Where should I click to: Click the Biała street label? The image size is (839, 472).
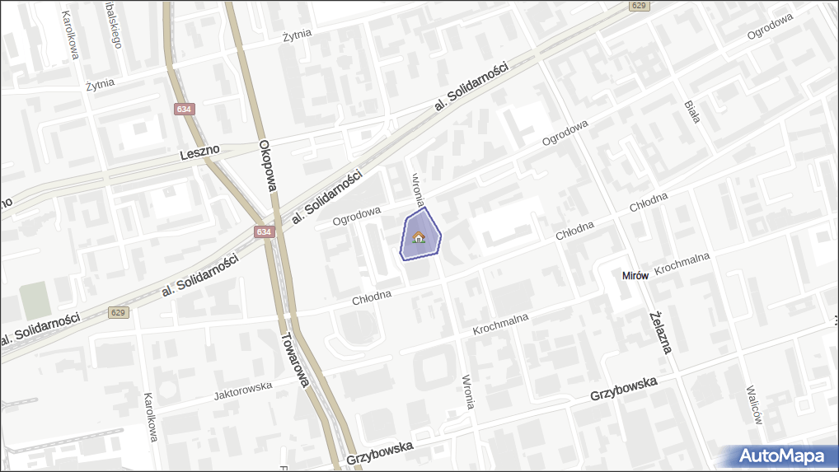tap(692, 112)
